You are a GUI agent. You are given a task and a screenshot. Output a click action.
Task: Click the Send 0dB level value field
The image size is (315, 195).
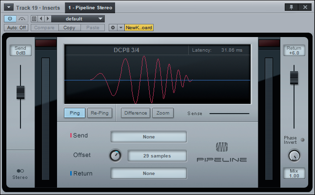[x=20, y=50]
